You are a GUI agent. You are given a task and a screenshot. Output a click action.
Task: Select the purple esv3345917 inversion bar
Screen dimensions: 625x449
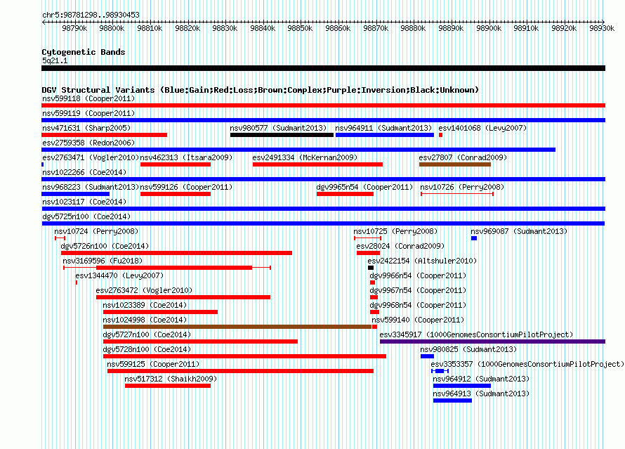(493, 341)
